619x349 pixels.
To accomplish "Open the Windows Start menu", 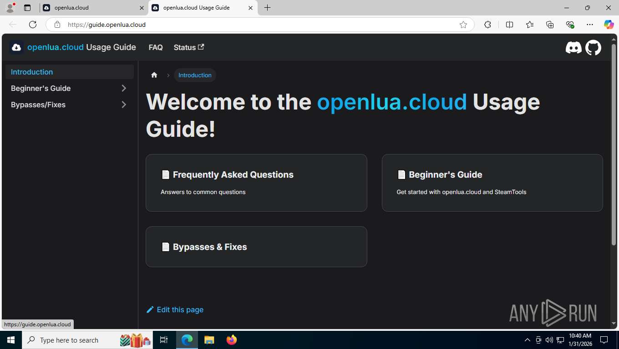I will coord(11,340).
